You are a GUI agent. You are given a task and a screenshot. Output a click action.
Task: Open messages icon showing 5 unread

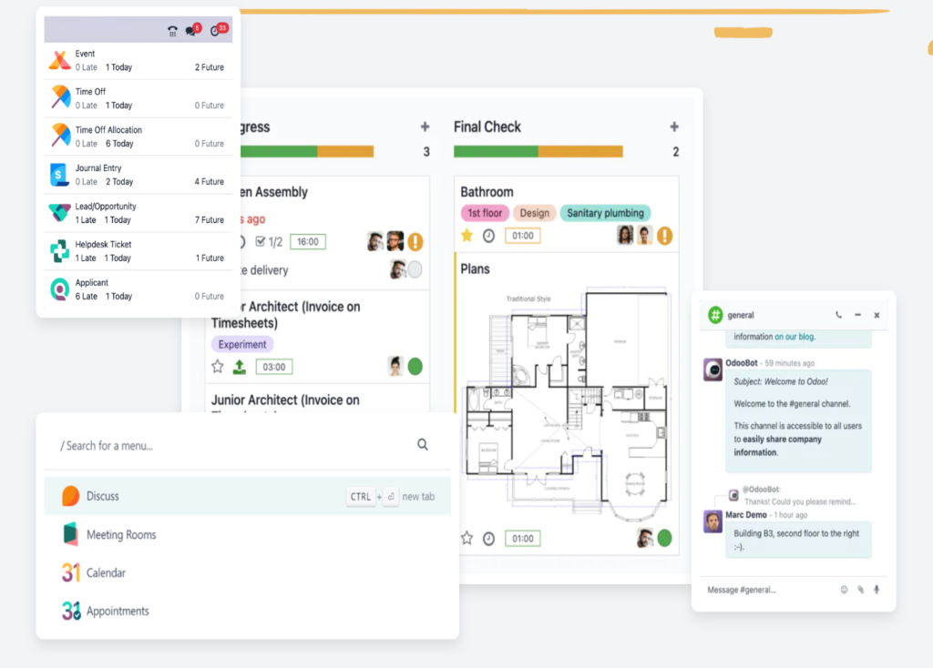coord(191,30)
